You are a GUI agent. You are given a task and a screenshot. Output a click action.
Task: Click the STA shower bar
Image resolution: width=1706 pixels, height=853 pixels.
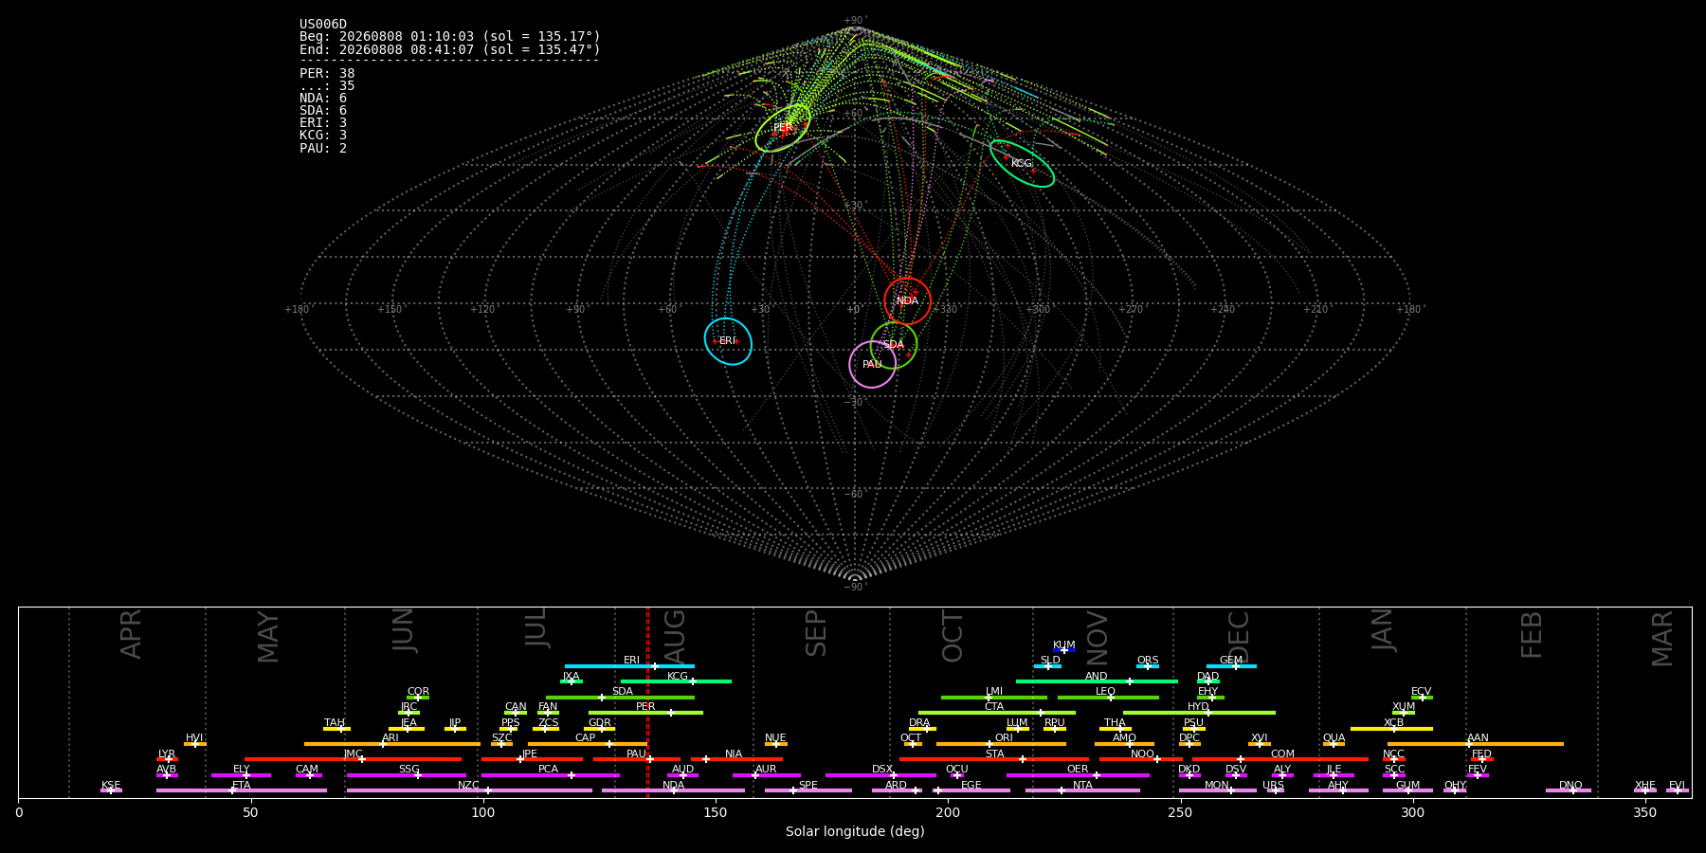(x=994, y=758)
